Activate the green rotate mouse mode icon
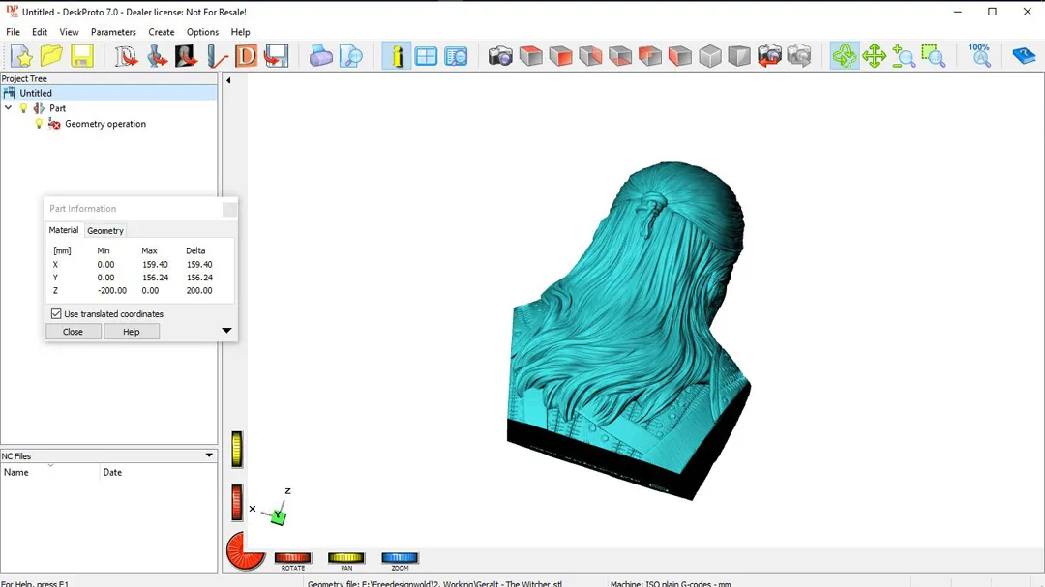 click(x=845, y=56)
